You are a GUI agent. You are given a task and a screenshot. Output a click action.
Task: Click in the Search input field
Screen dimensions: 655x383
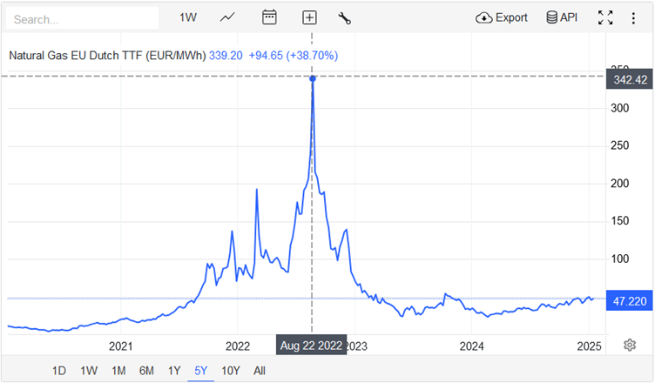83,18
